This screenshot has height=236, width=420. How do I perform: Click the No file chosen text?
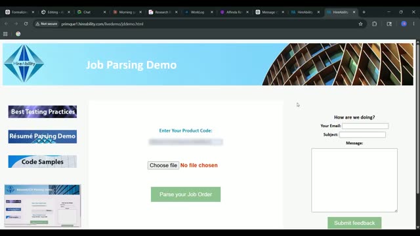click(x=199, y=165)
